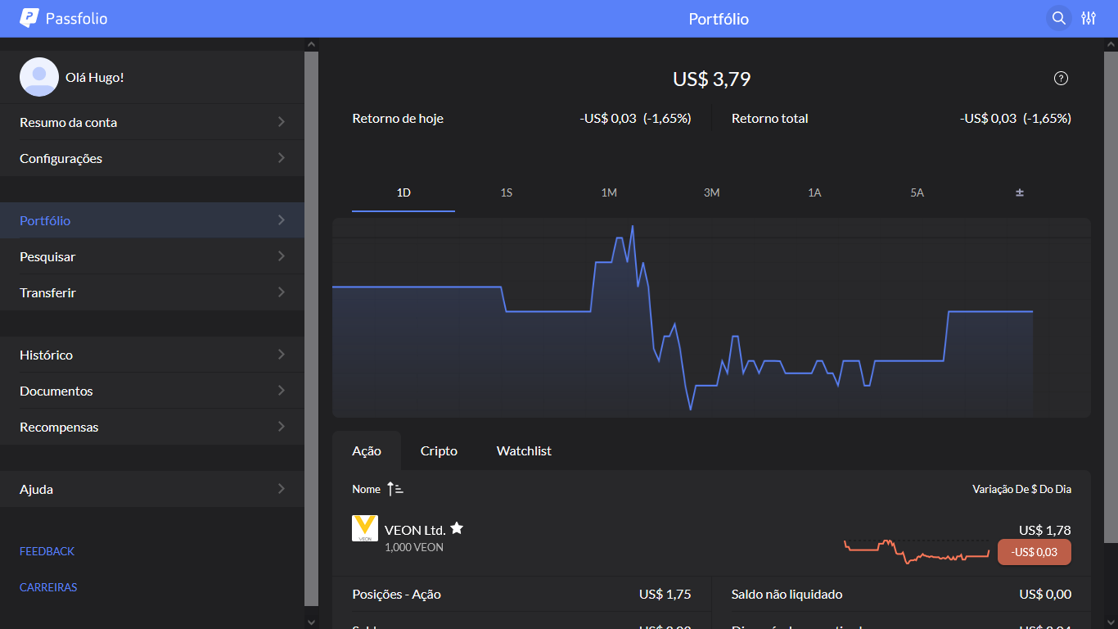Click the Olá Hugo! greeting
Screen dimensions: 1118x629
(95, 77)
